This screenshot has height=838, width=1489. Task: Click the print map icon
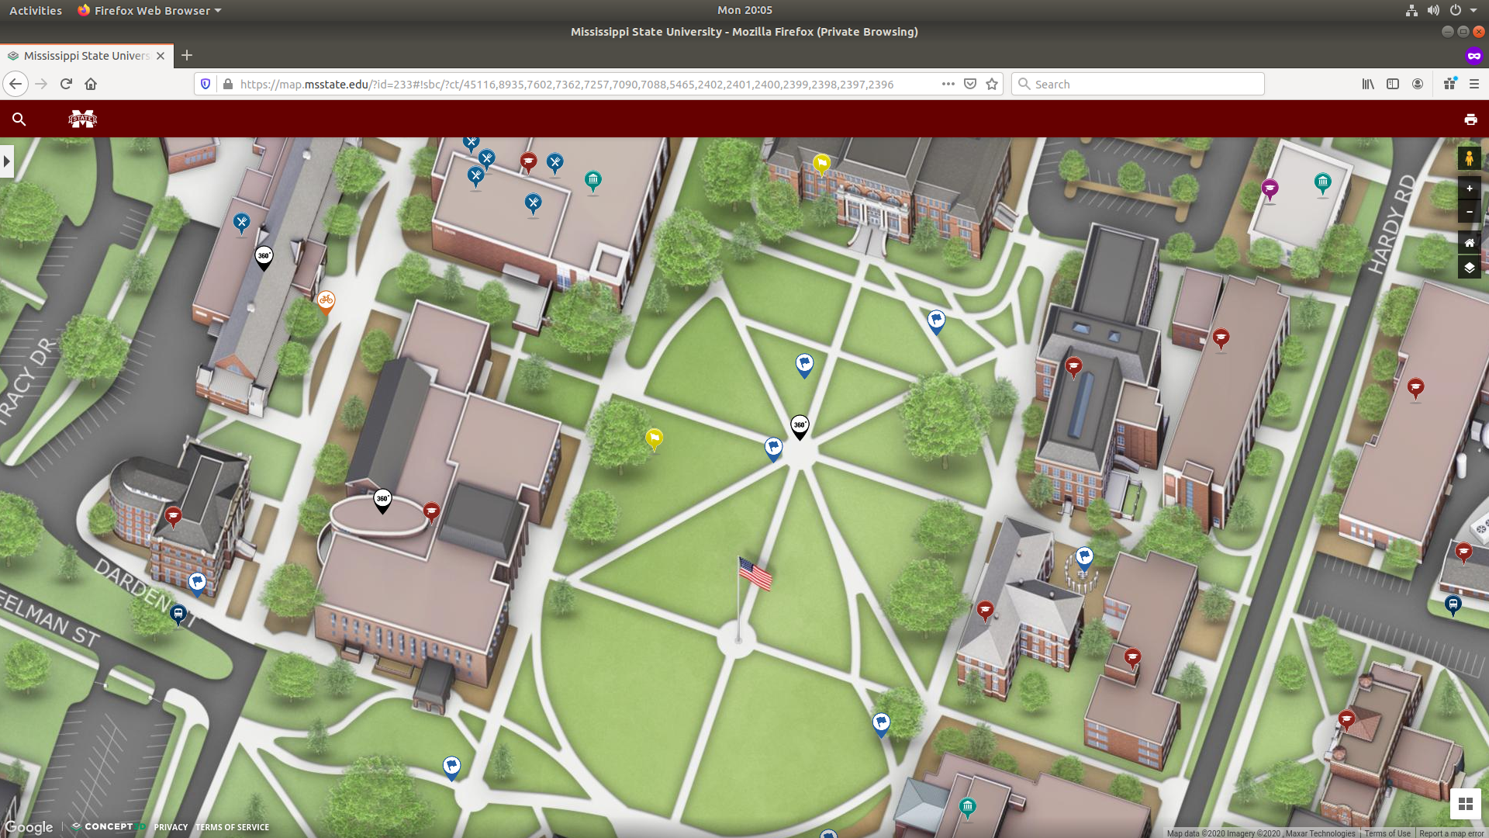[1470, 119]
